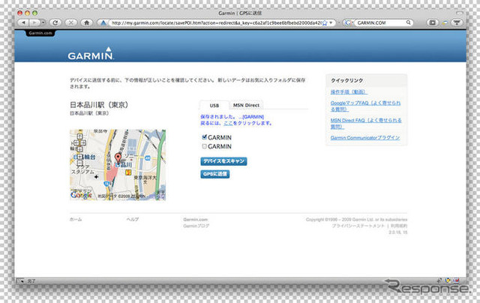Screen dimensions: 480x303
Task: Click the 利用規約 footer link
Action: pyautogui.click(x=398, y=226)
